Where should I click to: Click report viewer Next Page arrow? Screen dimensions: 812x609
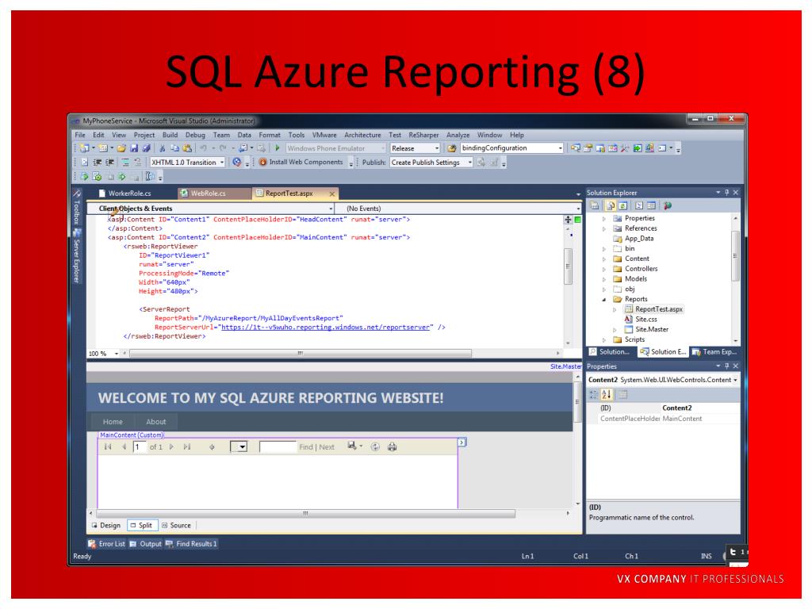(172, 447)
